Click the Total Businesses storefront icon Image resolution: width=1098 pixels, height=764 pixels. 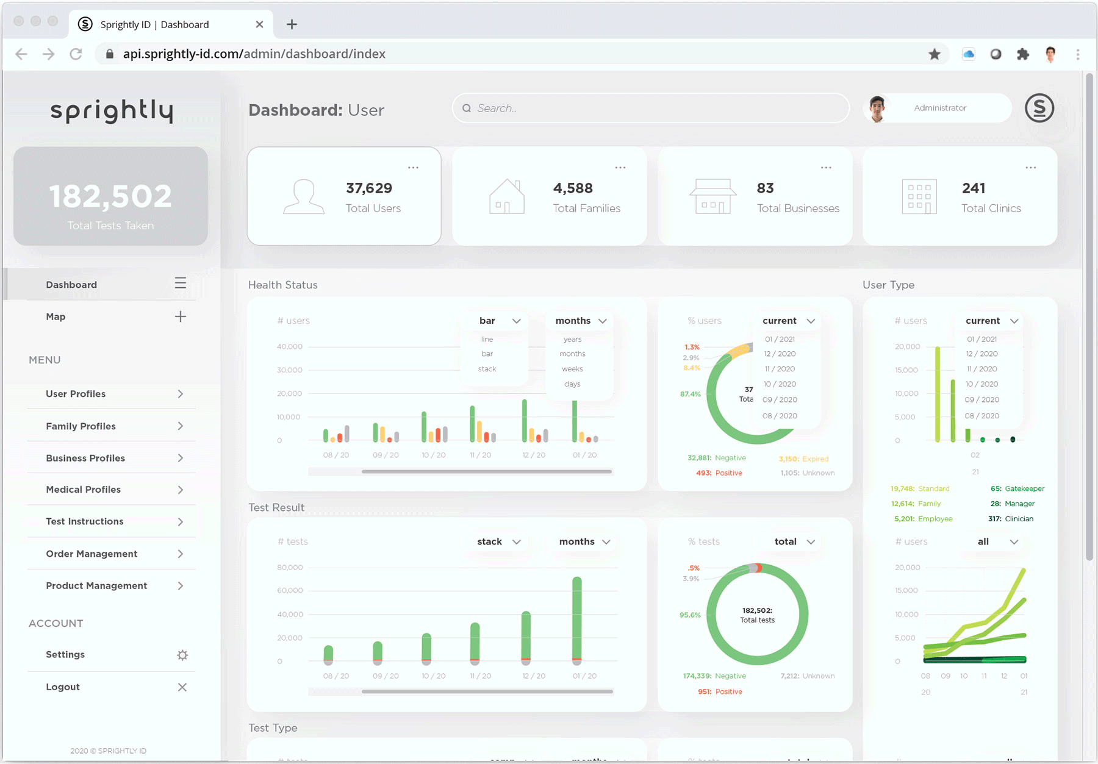pyautogui.click(x=712, y=196)
